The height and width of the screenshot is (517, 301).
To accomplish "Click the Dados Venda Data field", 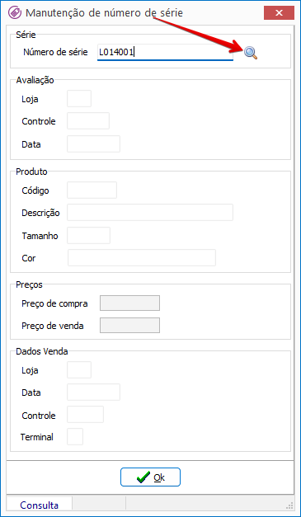I will [x=94, y=392].
